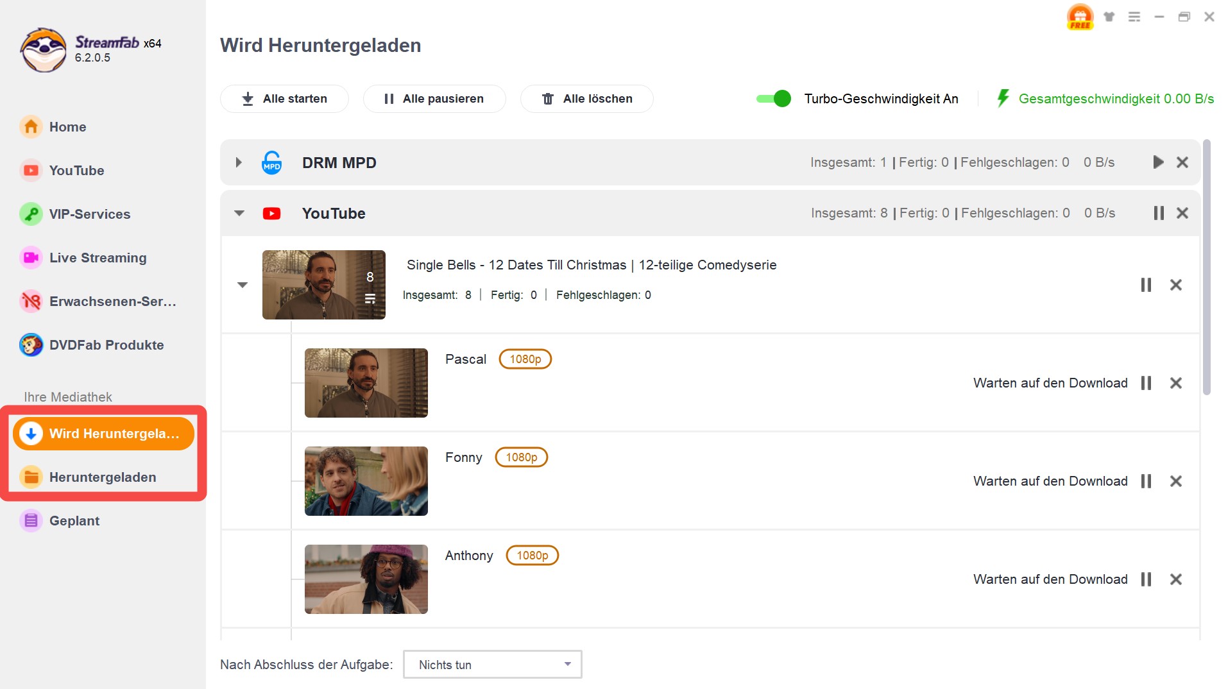1228x689 pixels.
Task: Click the Fonny 1080p quality badge
Action: tap(522, 457)
